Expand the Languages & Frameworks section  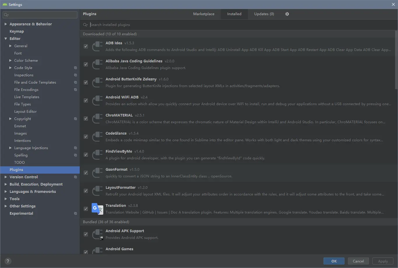pyautogui.click(x=6, y=192)
